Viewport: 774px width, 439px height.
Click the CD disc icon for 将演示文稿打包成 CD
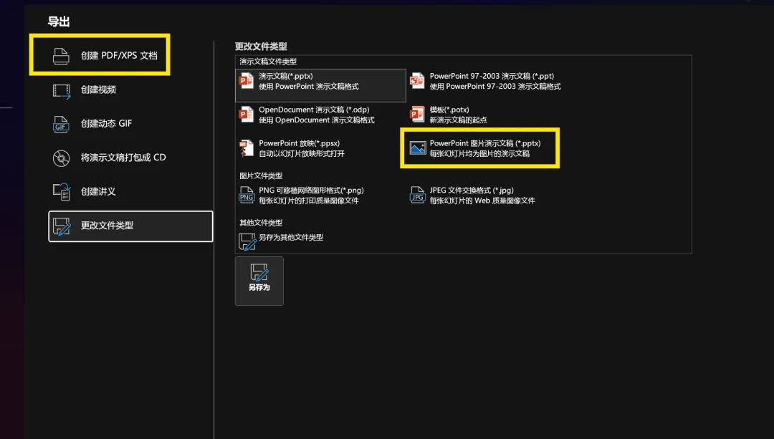pyautogui.click(x=61, y=158)
